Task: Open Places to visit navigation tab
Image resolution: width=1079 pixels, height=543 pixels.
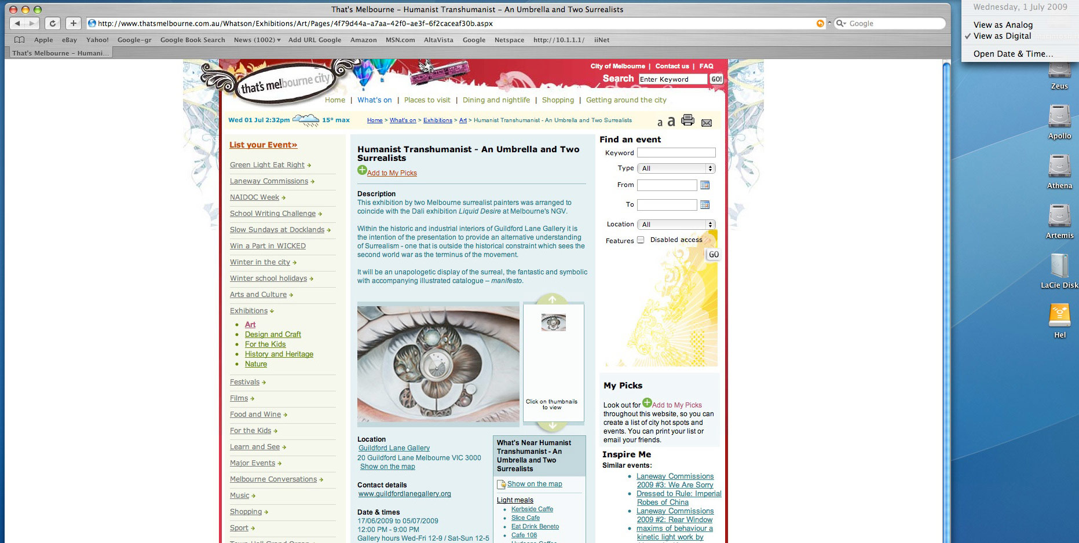Action: click(427, 100)
